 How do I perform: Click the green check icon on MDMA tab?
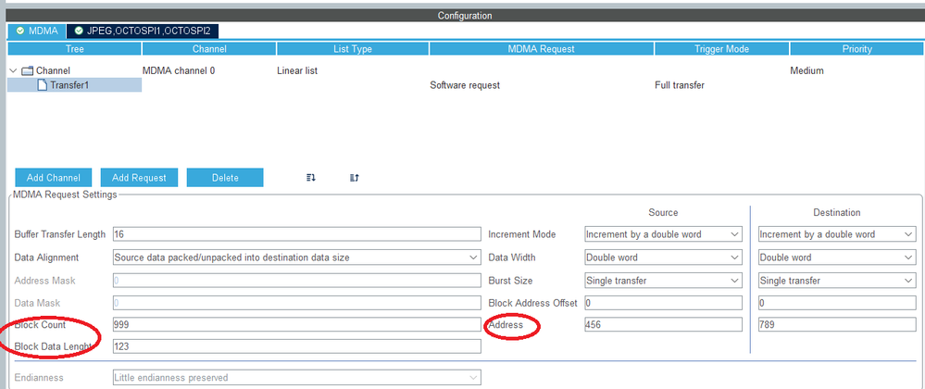(x=20, y=31)
